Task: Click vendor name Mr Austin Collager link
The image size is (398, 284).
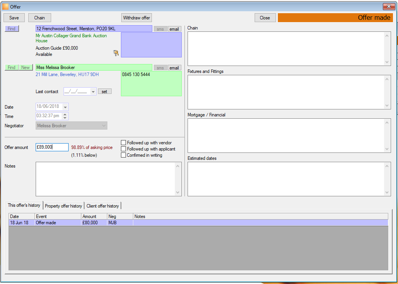Action: 71,38
